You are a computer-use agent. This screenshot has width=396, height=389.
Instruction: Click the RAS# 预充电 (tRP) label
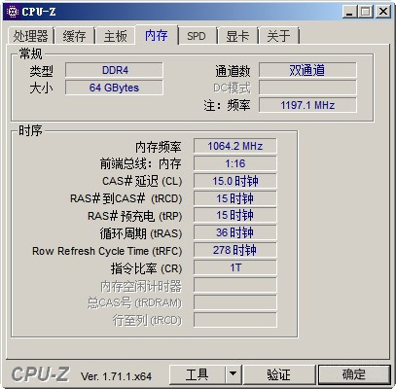[134, 216]
